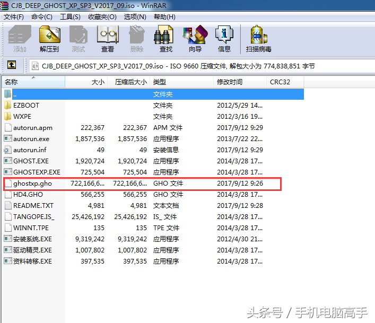
Task: Sort by the 修改时间 column header
Action: pos(240,82)
